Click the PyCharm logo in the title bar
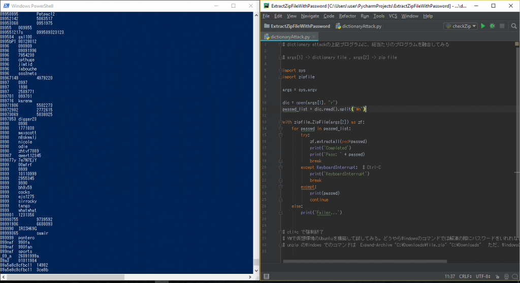The image size is (520, 283). (x=266, y=6)
